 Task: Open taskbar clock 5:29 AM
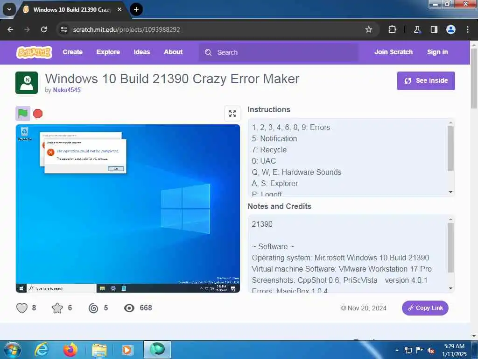tap(454, 350)
